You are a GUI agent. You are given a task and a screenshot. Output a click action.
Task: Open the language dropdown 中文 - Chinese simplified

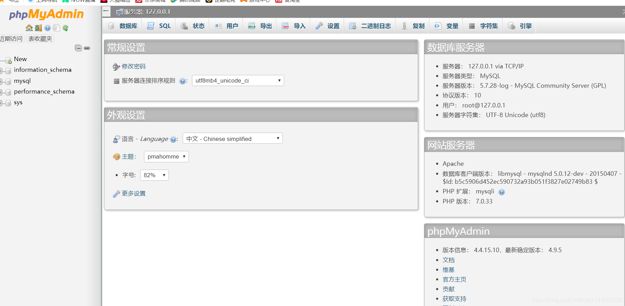pos(232,138)
